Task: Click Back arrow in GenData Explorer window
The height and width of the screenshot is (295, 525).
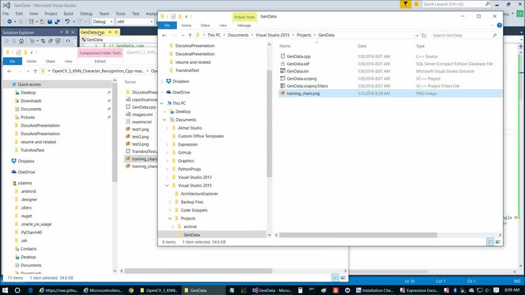Action: point(164,35)
